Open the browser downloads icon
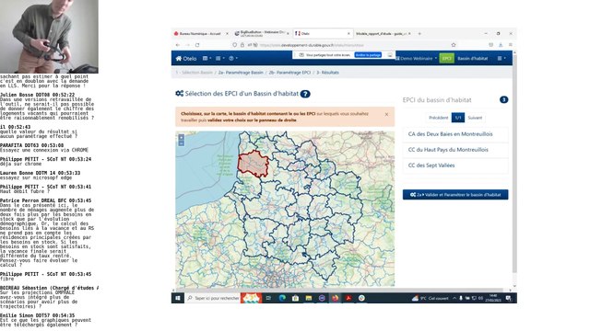The height and width of the screenshot is (331, 590). [x=501, y=45]
